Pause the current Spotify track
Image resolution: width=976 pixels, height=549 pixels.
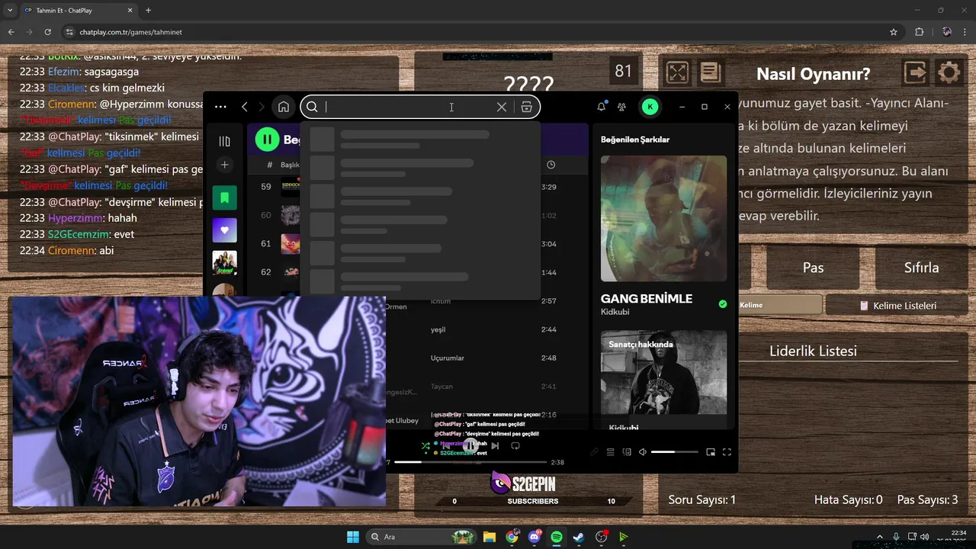coord(471,445)
